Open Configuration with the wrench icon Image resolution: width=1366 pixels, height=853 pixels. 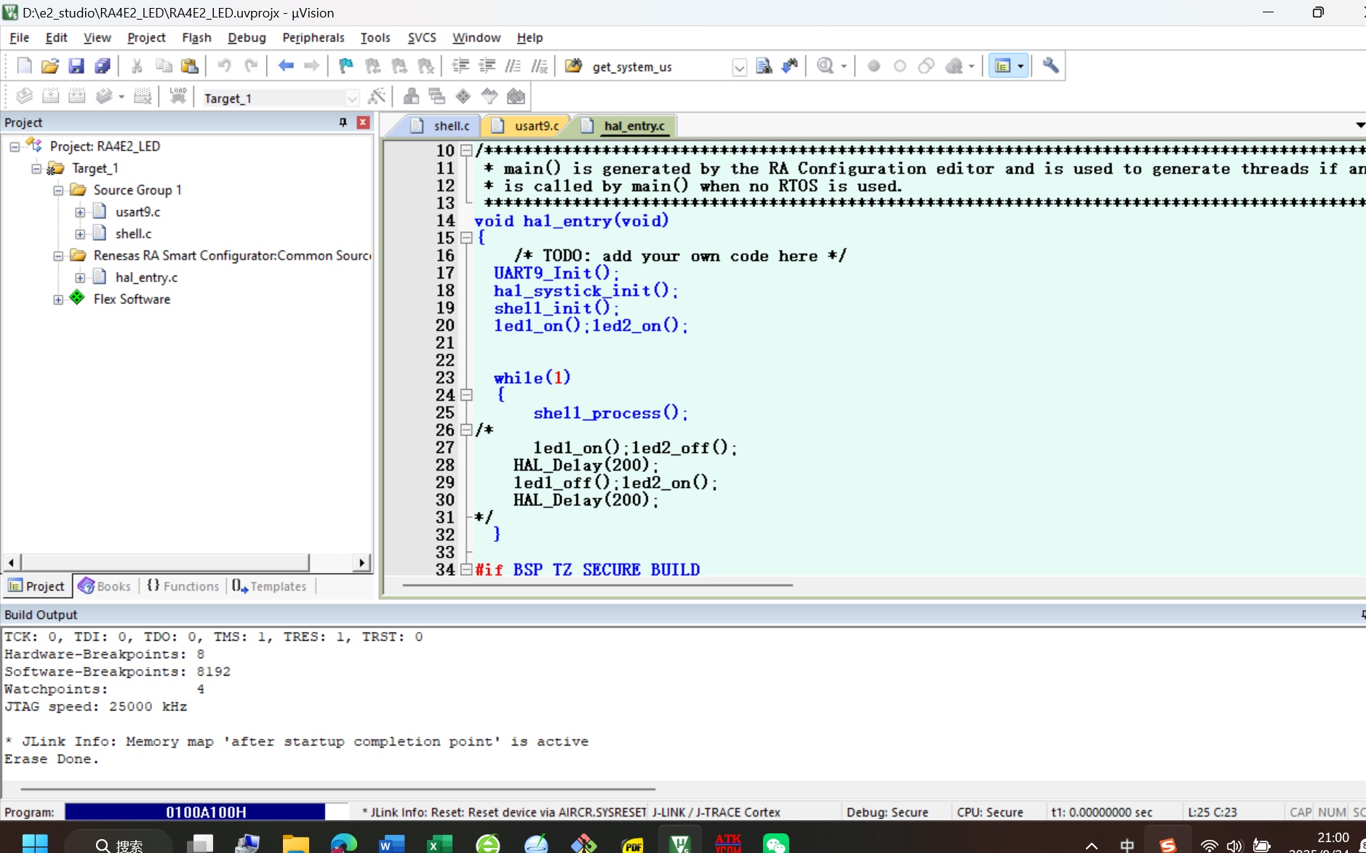1050,66
